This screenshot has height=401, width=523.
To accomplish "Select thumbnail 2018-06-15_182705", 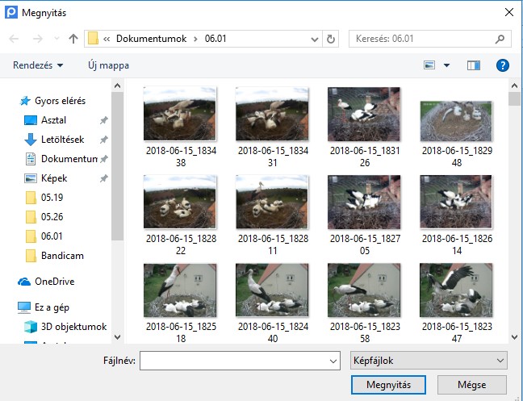I will pyautogui.click(x=364, y=202).
